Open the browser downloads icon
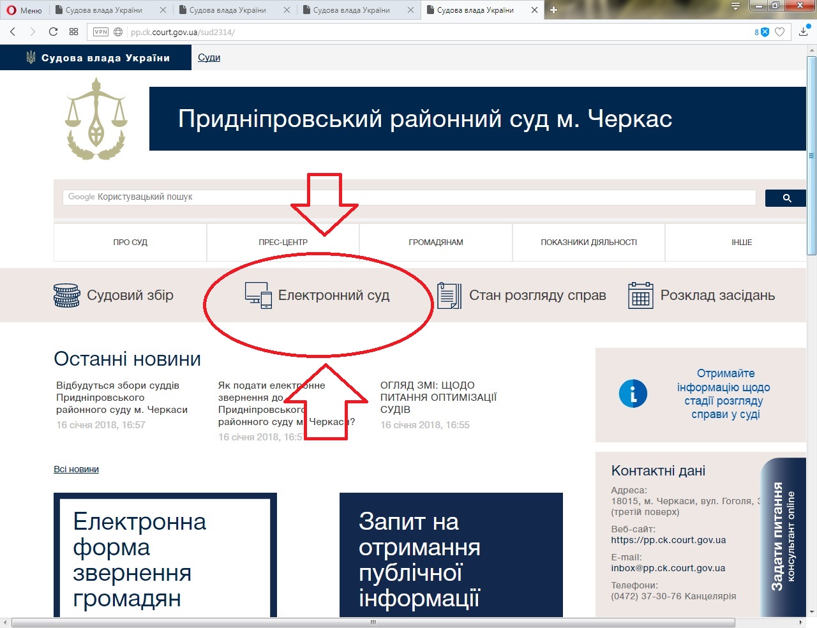This screenshot has width=817, height=628. 803,32
